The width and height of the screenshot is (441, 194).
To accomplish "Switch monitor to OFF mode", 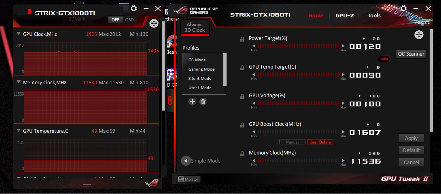I will click(115, 20).
